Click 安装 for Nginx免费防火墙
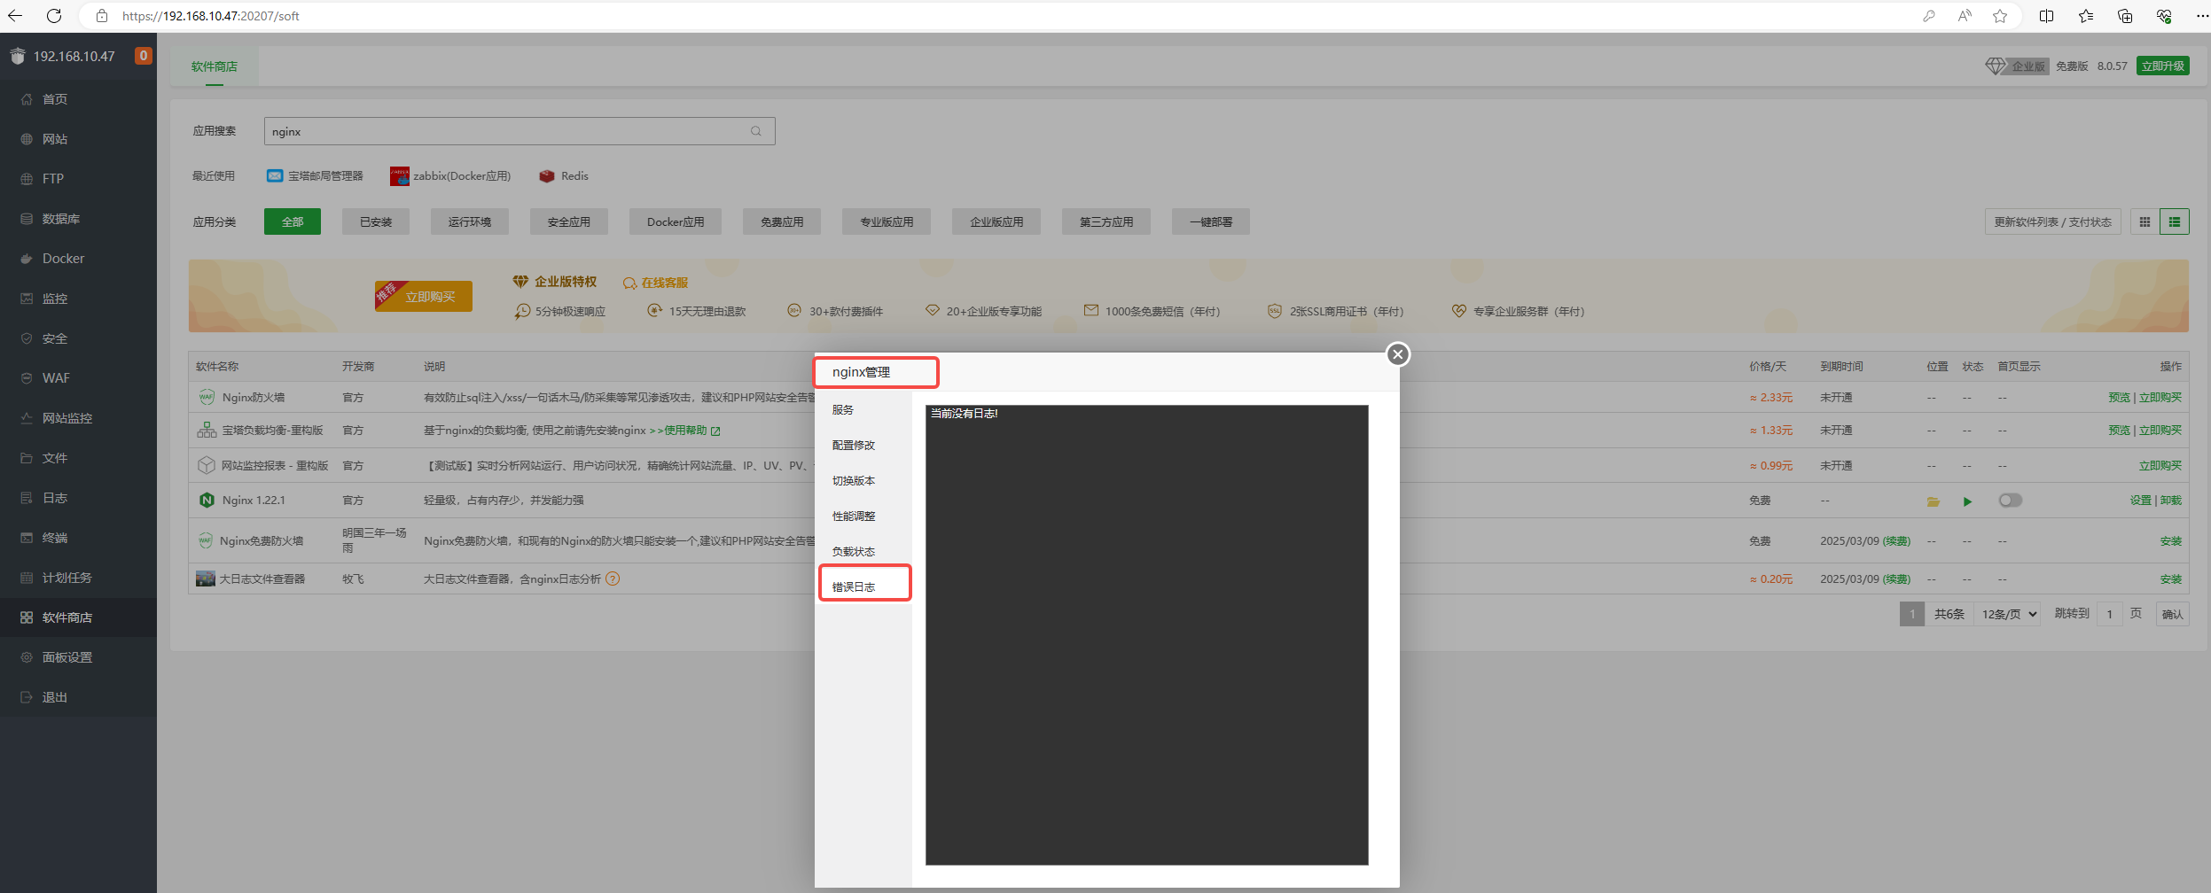This screenshot has height=893, width=2211. pyautogui.click(x=2171, y=541)
